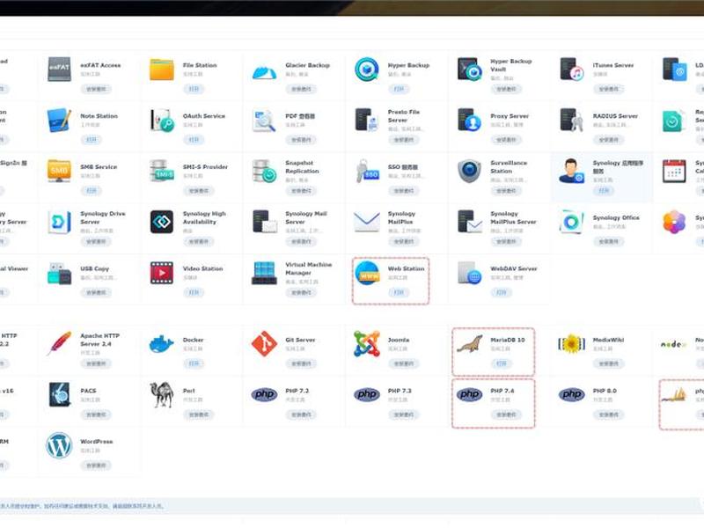Click the Docker whale icon
This screenshot has height=528, width=704.
coord(161,344)
